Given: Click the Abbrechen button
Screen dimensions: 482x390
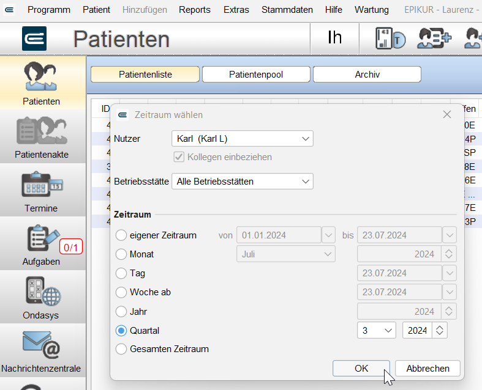Looking at the screenshot, I should point(427,368).
